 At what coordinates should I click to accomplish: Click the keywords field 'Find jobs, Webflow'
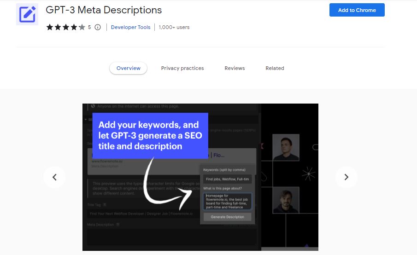227,180
